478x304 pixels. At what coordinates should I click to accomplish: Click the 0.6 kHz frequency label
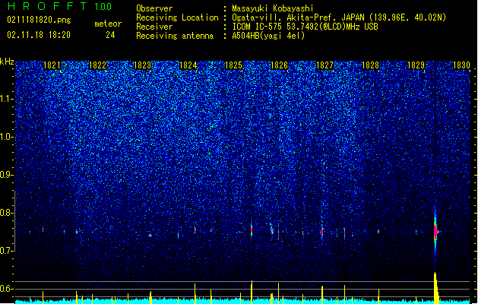[x=7, y=289]
